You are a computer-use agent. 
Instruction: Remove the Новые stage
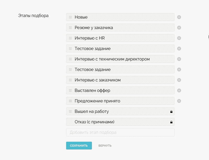pos(179,17)
